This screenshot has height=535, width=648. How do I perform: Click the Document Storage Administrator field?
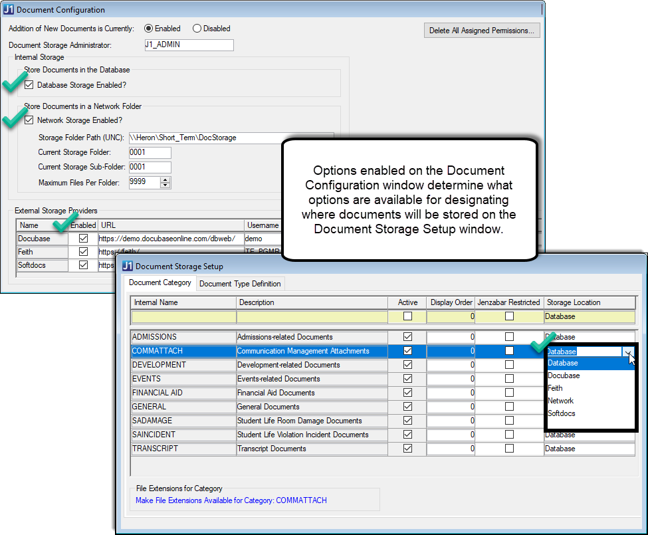[189, 45]
